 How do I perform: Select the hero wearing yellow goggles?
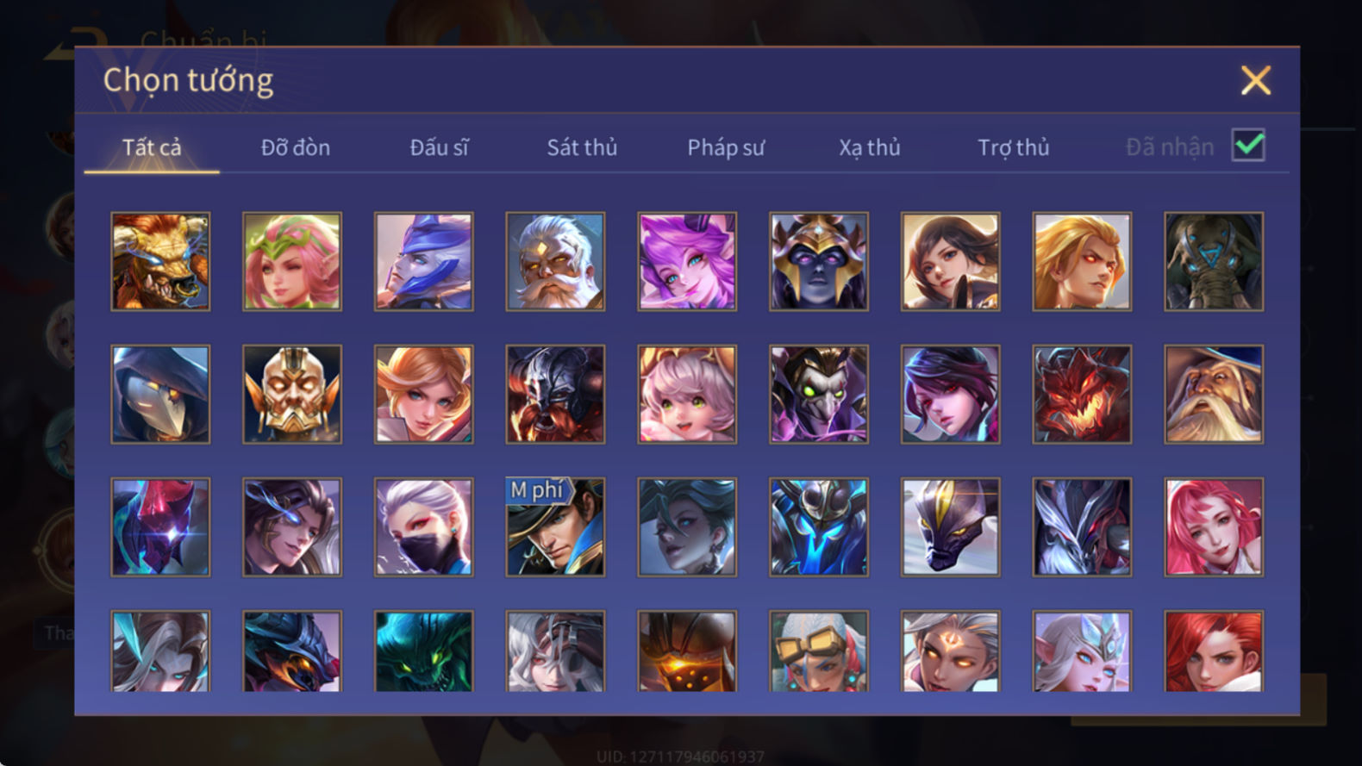(x=819, y=651)
